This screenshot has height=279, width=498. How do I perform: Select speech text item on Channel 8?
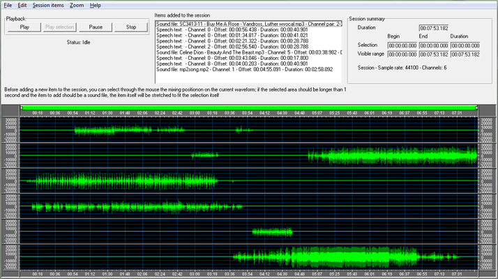click(x=249, y=64)
